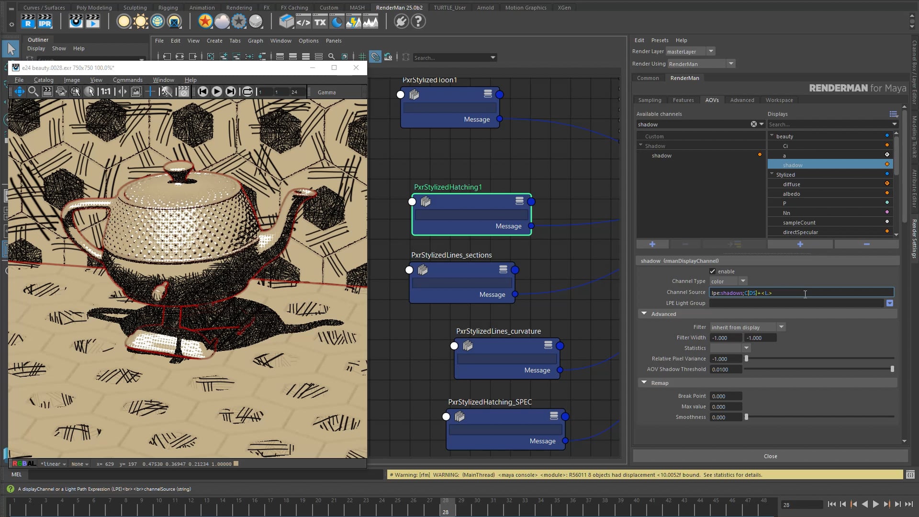This screenshot has width=919, height=517.
Task: Toggle the diffuse channel indicator dot
Action: pos(887,183)
